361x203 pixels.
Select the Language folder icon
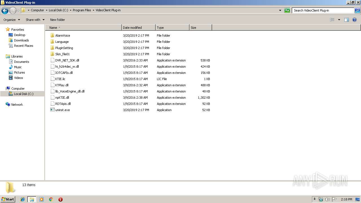[52, 42]
